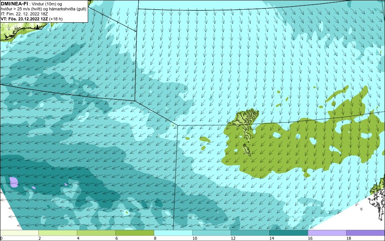Image resolution: width=385 pixels, height=241 pixels.
Task: Click legend scale value "12"
Action: point(233,238)
